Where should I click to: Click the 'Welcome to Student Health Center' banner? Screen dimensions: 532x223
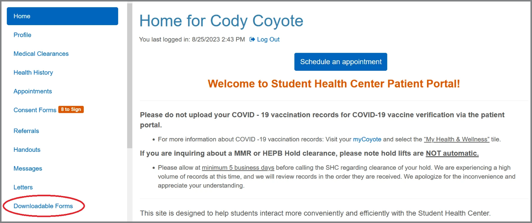point(334,84)
